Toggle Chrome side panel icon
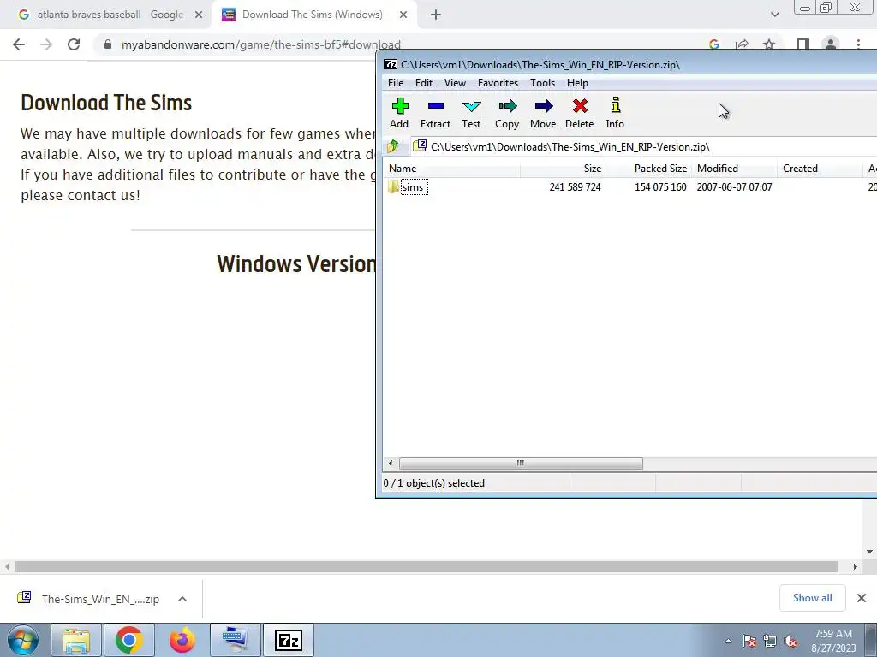877x657 pixels. pos(803,44)
